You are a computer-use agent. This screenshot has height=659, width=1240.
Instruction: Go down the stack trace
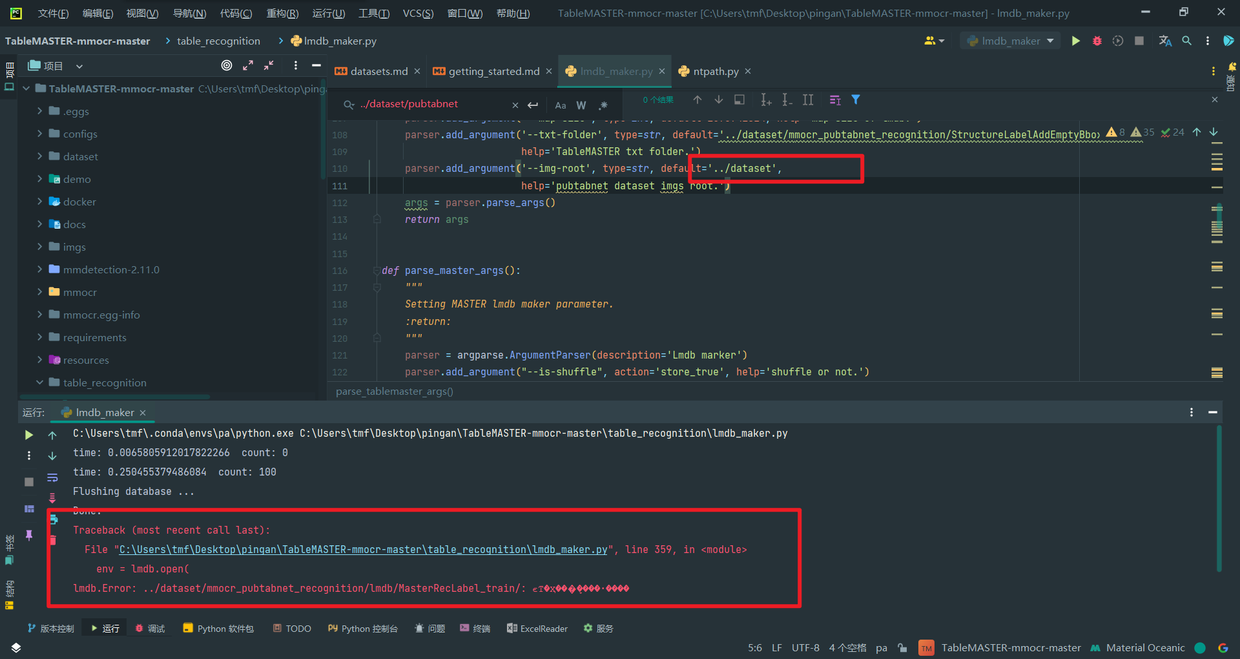[52, 456]
